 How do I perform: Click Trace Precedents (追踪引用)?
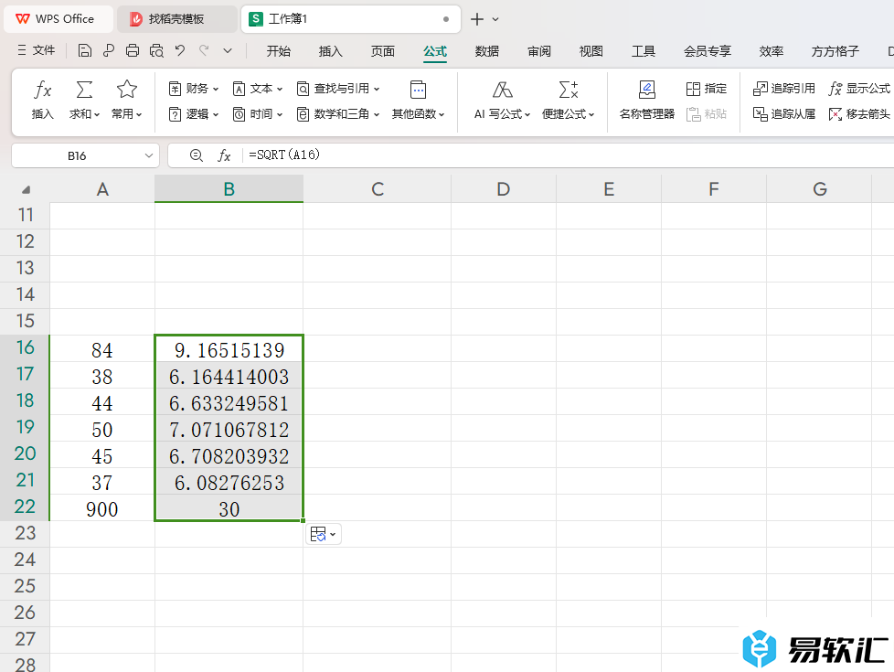coord(784,89)
